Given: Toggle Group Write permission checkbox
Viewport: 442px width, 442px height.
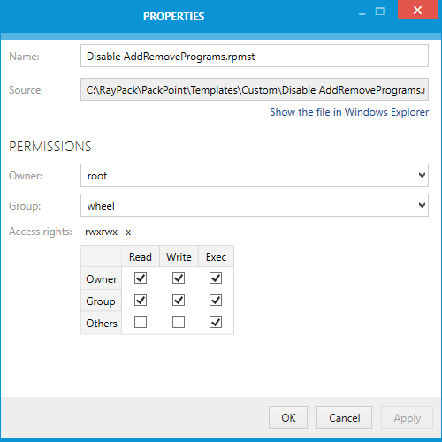Looking at the screenshot, I should [179, 301].
